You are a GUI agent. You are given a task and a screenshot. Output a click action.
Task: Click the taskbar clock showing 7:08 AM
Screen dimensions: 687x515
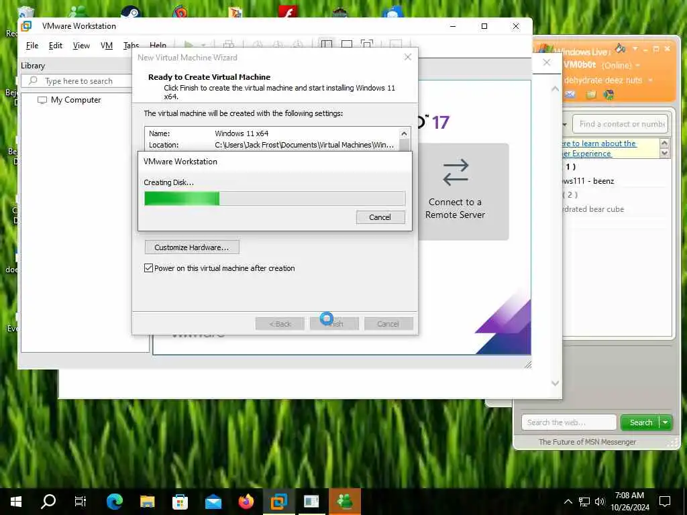click(629, 502)
